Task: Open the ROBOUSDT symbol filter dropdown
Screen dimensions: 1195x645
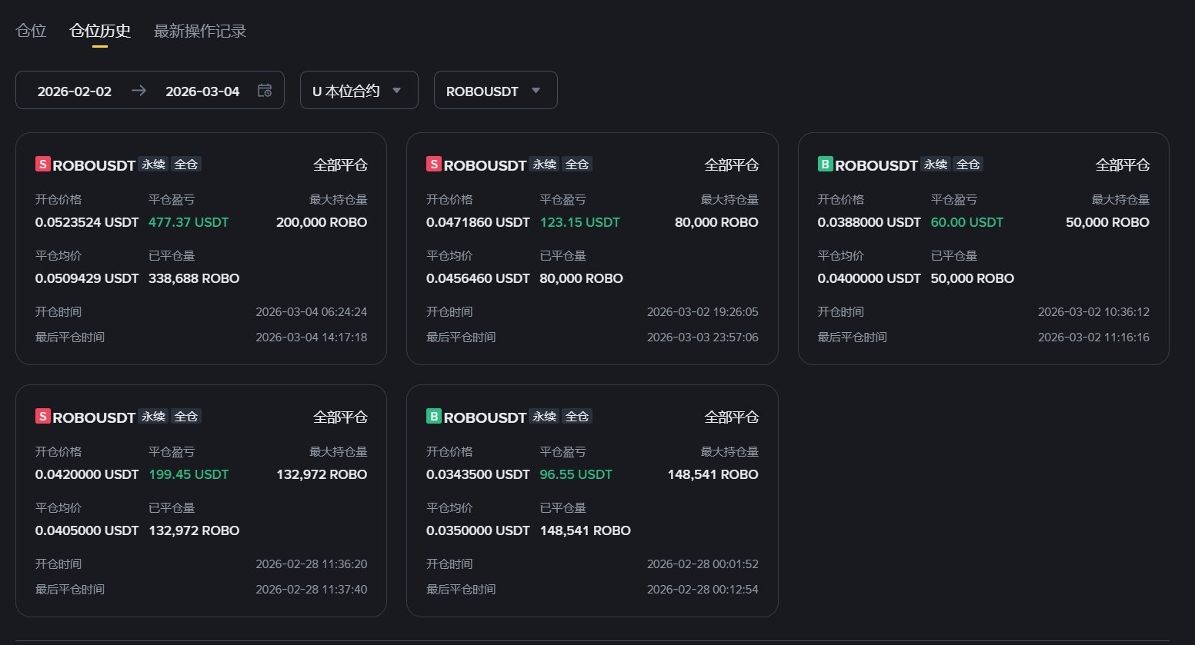Action: point(495,91)
